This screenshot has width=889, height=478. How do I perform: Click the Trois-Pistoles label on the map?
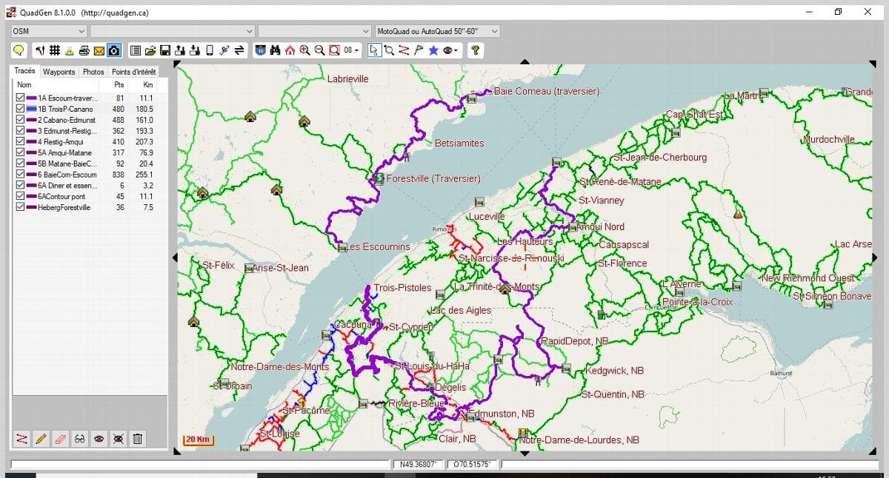click(402, 288)
